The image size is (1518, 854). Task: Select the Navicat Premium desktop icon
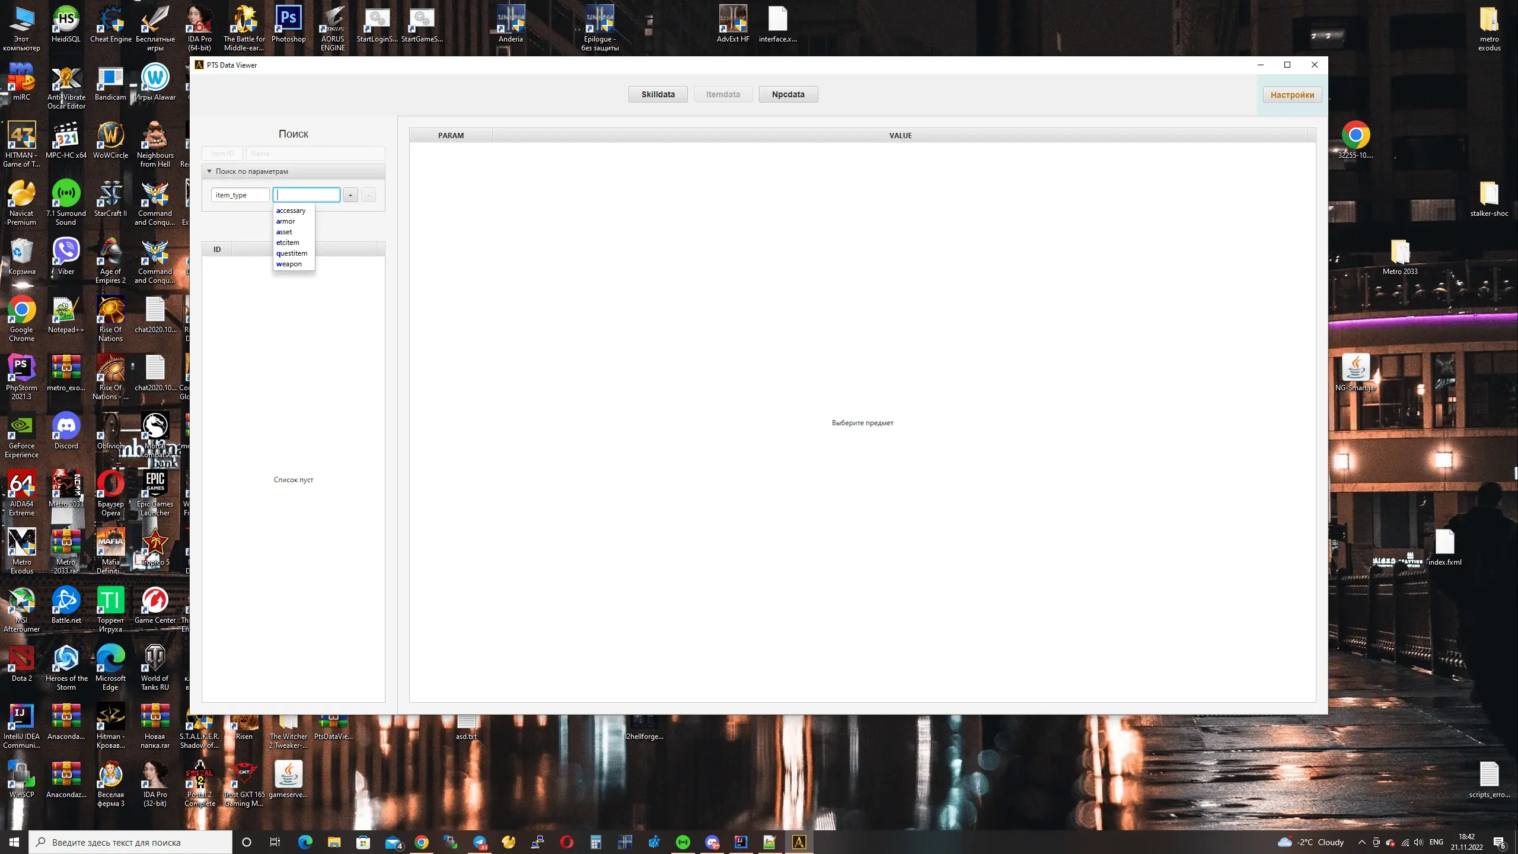pyautogui.click(x=21, y=203)
